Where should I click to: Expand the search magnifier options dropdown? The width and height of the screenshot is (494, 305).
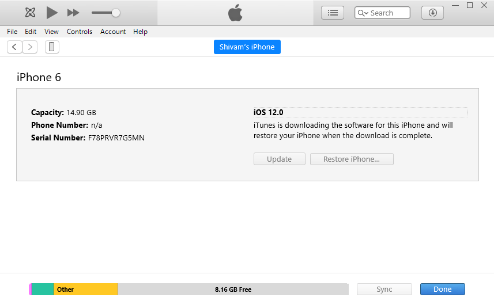(x=363, y=13)
